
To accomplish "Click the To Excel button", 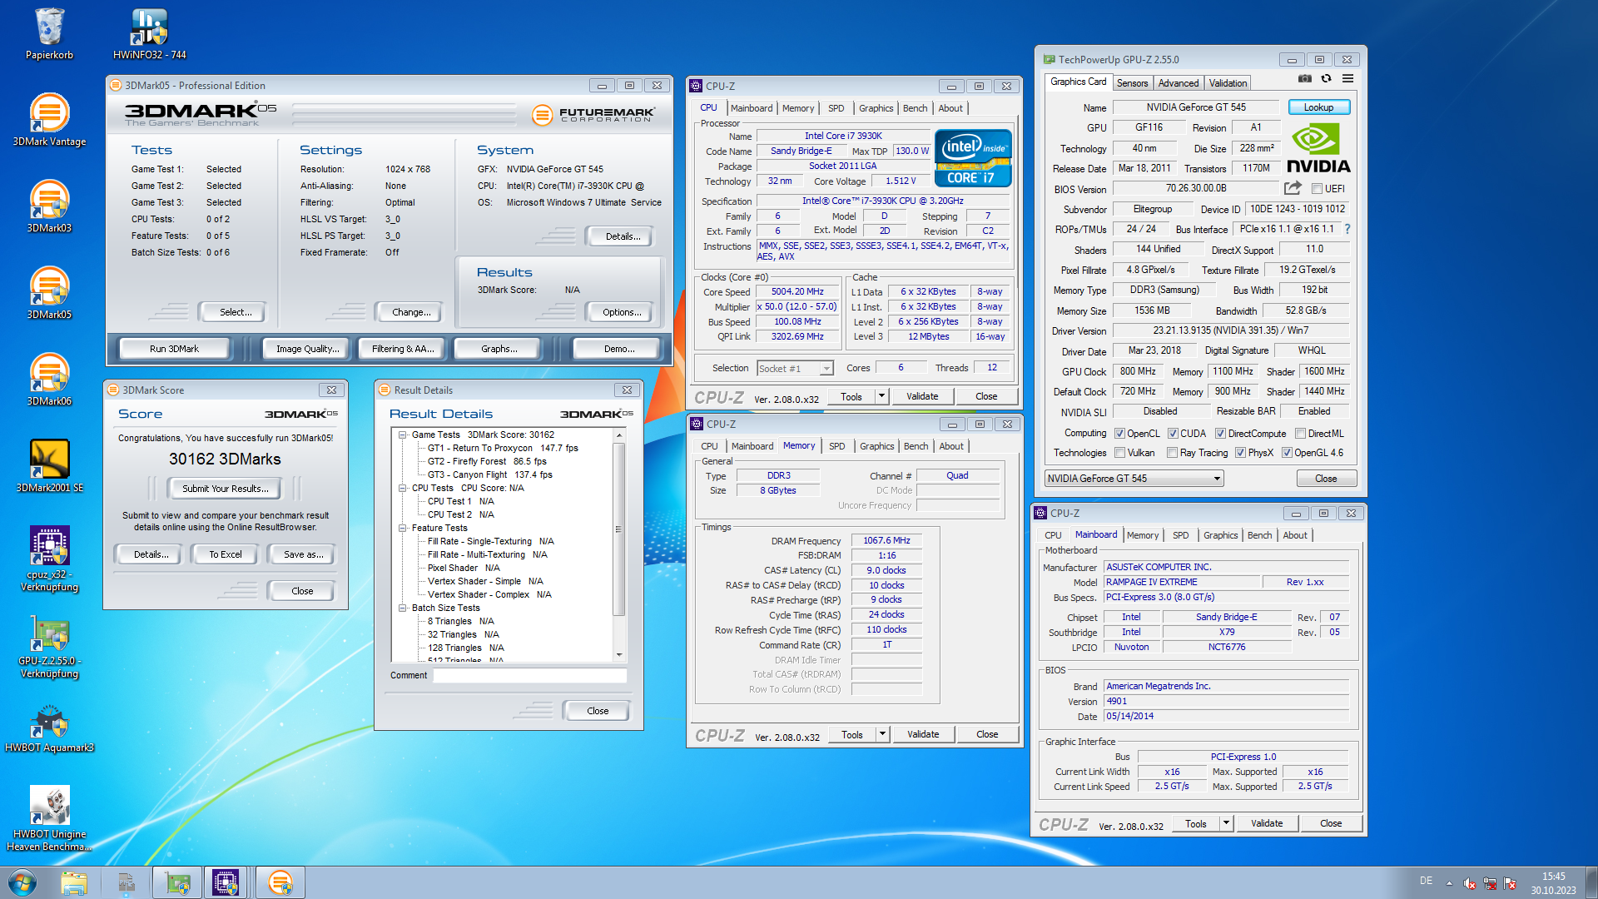I will click(225, 554).
